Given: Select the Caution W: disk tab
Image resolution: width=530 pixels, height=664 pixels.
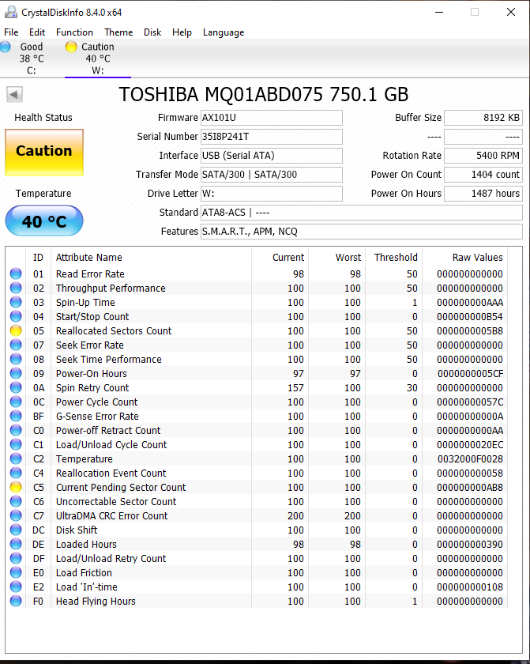Looking at the screenshot, I should tap(97, 58).
